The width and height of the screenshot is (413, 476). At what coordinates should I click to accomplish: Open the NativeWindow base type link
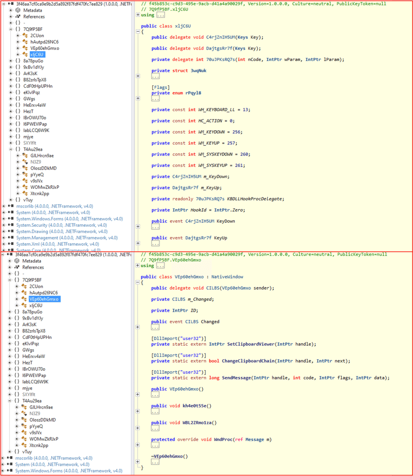227,277
